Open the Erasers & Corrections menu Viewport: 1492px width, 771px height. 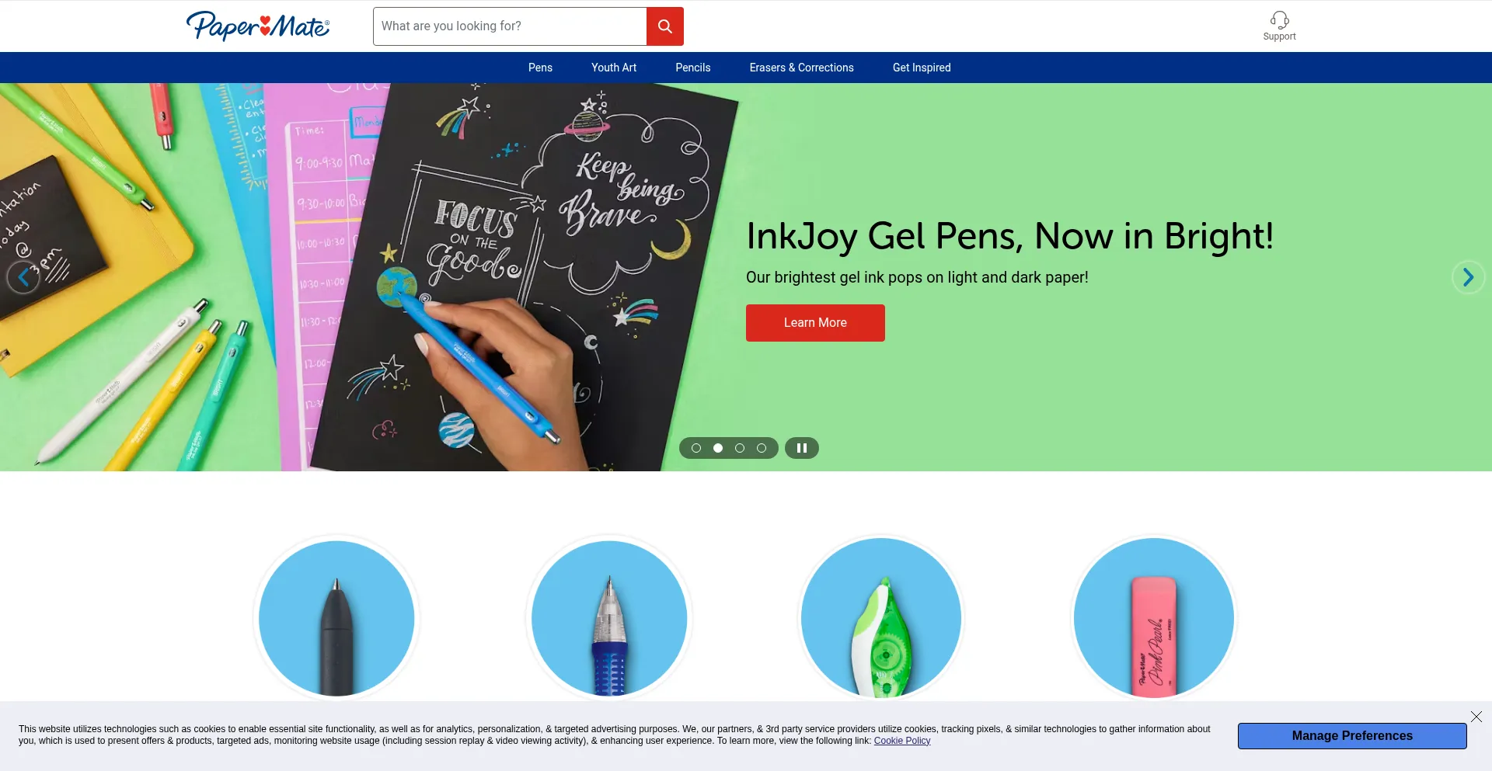click(x=801, y=68)
